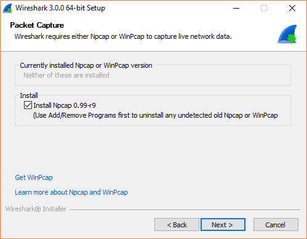Close the Wireshark Setup window
This screenshot has height=239, width=307.
[x=292, y=8]
